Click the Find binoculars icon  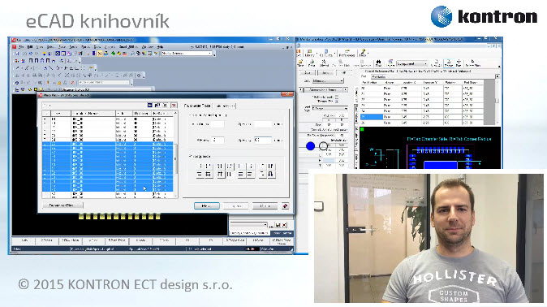coord(378,63)
